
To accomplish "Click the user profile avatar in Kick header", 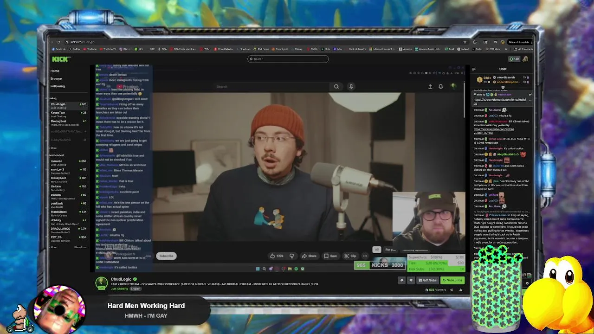I will 525,59.
